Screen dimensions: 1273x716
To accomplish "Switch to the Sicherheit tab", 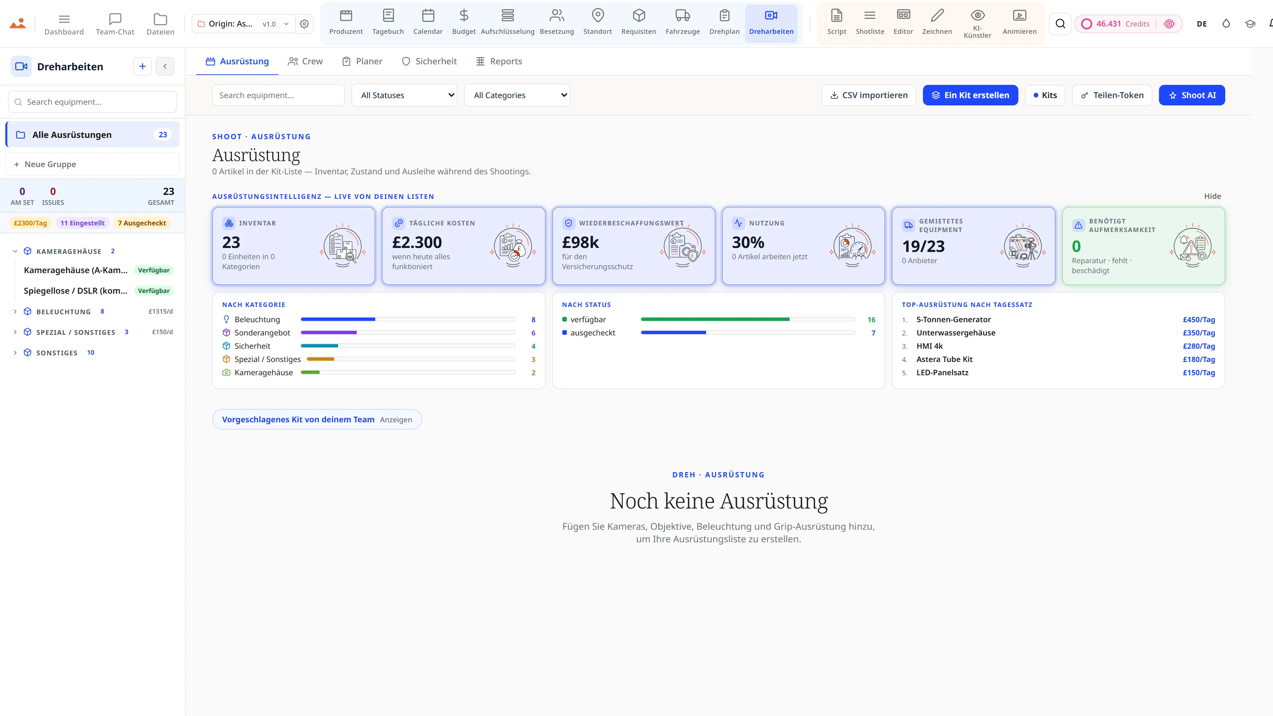I will pyautogui.click(x=429, y=61).
